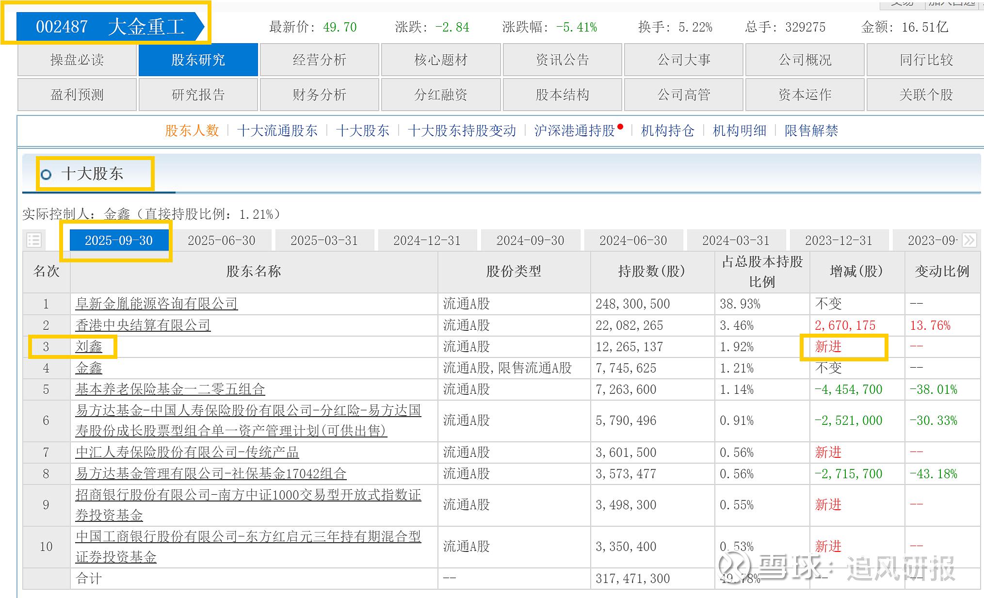Click the 002487 大金重工 stock banner
The height and width of the screenshot is (598, 984).
pos(110,27)
